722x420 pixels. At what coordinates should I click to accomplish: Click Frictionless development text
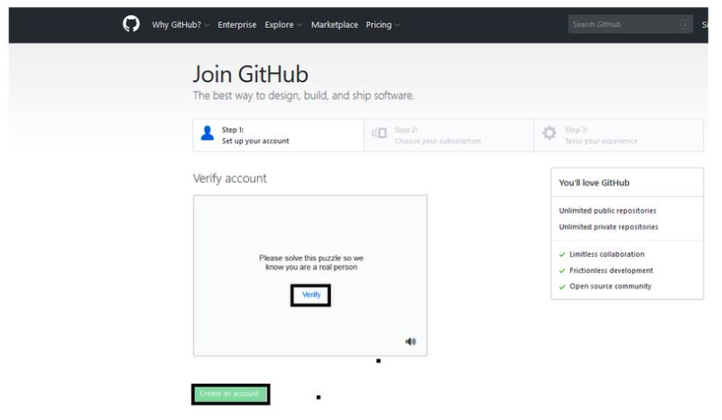pyautogui.click(x=611, y=270)
